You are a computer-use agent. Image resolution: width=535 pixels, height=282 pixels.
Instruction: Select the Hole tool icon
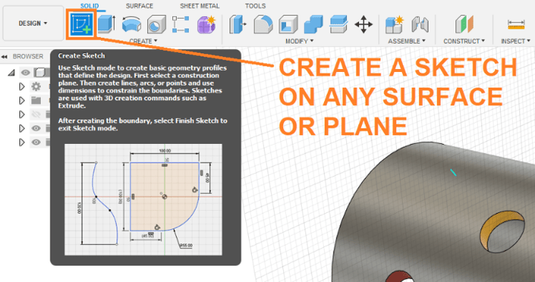[x=156, y=24]
